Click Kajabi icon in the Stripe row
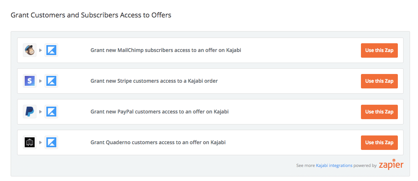The image size is (418, 181). 51,81
